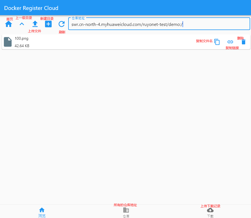Image resolution: width=251 pixels, height=218 pixels.
Task: Create a new directory with plus icon
Action: point(48,24)
